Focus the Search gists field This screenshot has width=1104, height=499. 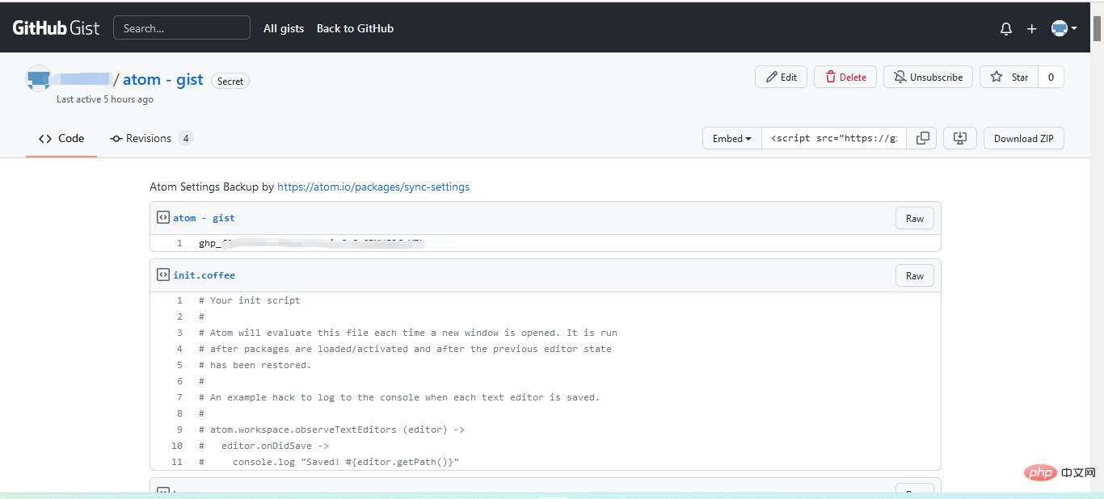182,27
